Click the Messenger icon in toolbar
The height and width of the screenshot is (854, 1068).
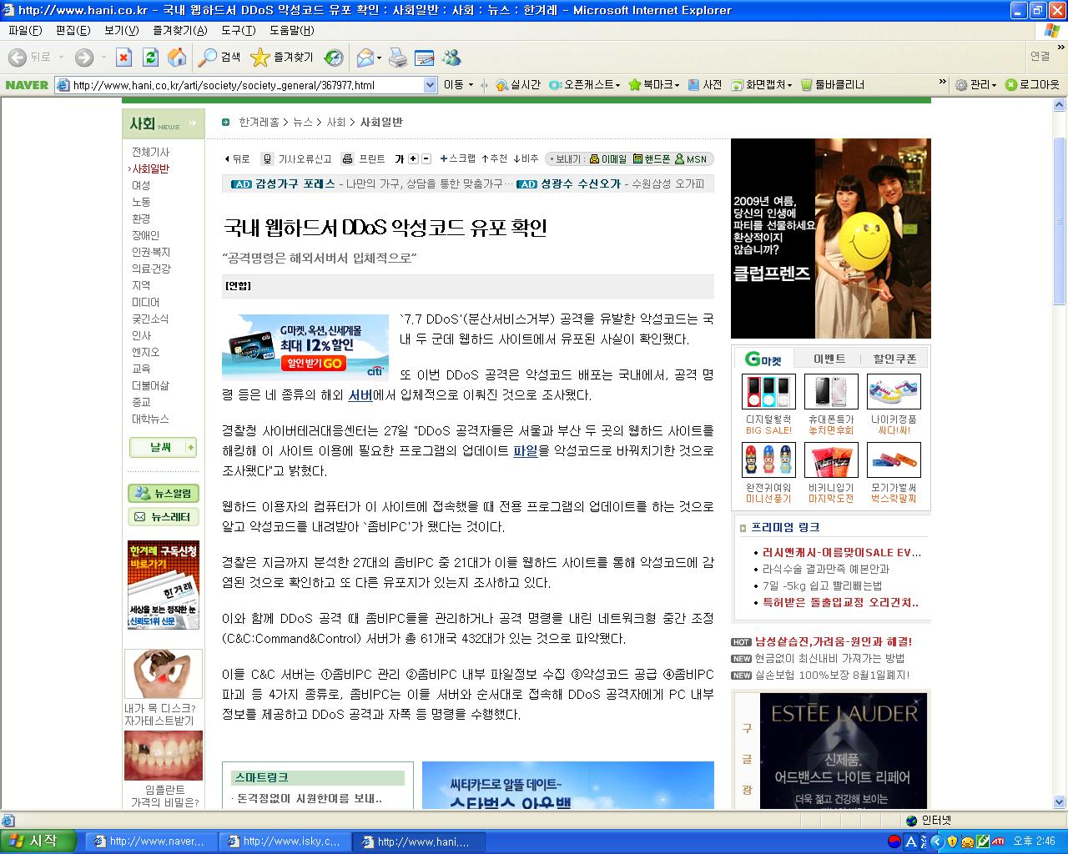[x=451, y=58]
